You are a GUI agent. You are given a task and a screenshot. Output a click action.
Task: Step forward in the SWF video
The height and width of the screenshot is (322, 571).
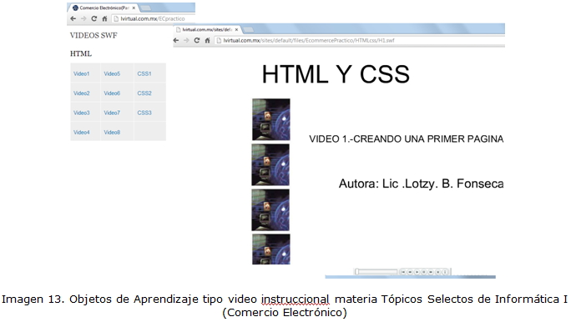[431, 272]
